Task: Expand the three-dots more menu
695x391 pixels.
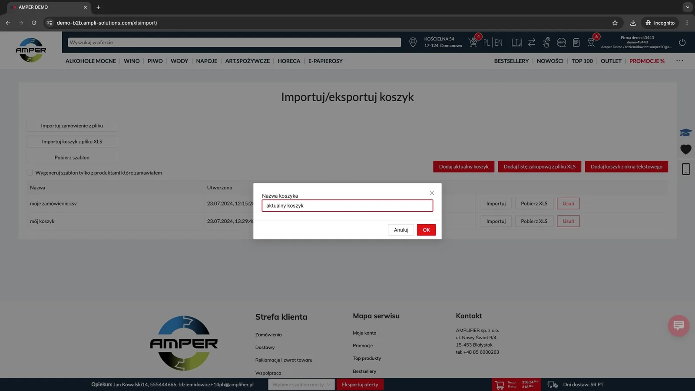Action: pyautogui.click(x=680, y=60)
